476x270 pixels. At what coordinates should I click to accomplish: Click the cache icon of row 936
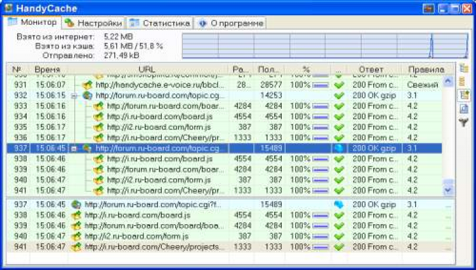(98, 138)
